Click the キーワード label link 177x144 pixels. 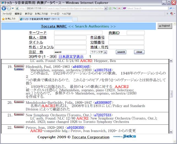tap(38, 33)
